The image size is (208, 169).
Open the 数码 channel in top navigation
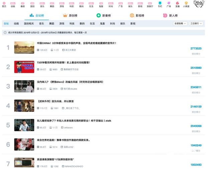click(82, 5)
